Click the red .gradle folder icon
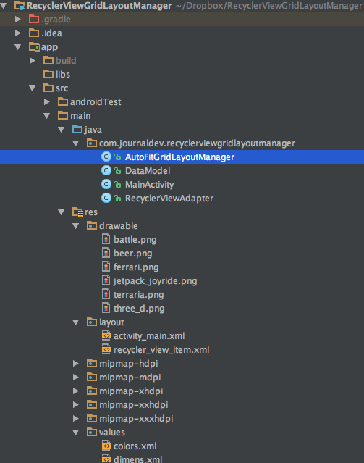Viewport: 364px width, 463px height. [x=34, y=19]
